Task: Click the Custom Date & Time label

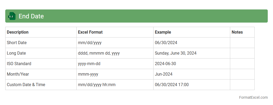Action: (26, 85)
